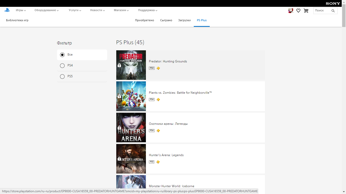
Task: Click PS4 badge under Predator: Hunting Grounds
Action: pyautogui.click(x=152, y=68)
